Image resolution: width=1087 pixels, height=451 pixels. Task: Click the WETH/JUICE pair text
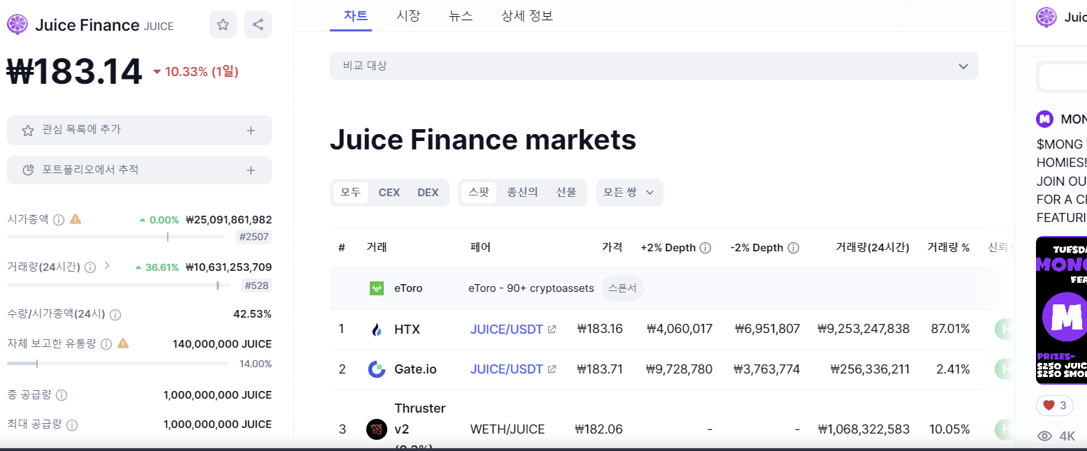507,429
